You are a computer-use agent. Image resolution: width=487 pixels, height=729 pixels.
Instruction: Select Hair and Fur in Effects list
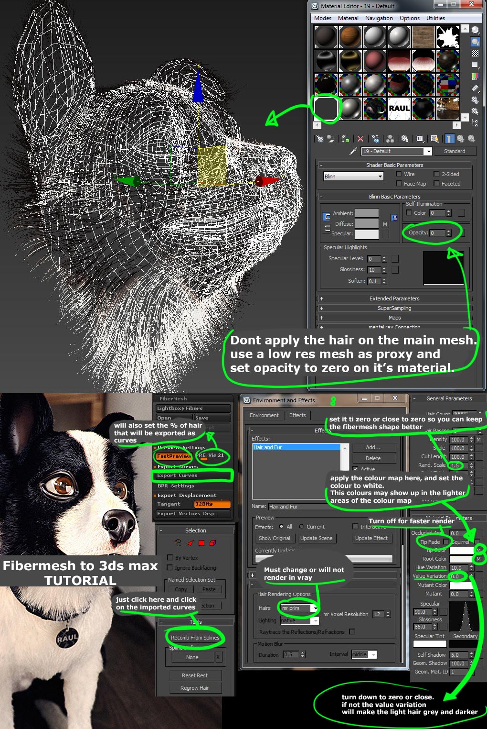(296, 447)
